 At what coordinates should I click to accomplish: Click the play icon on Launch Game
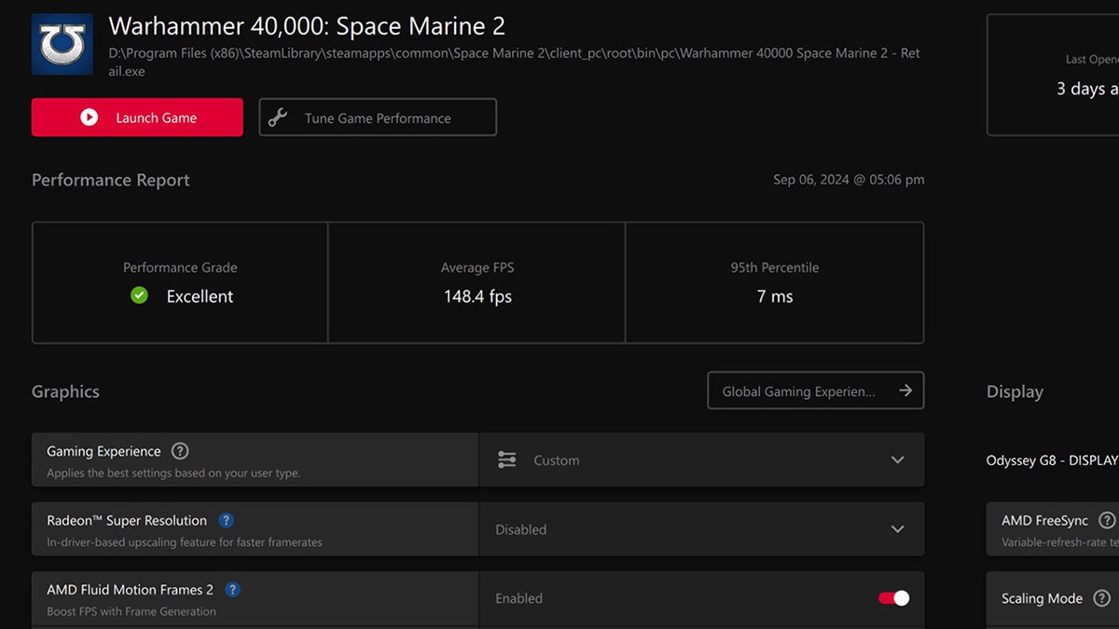[89, 116]
